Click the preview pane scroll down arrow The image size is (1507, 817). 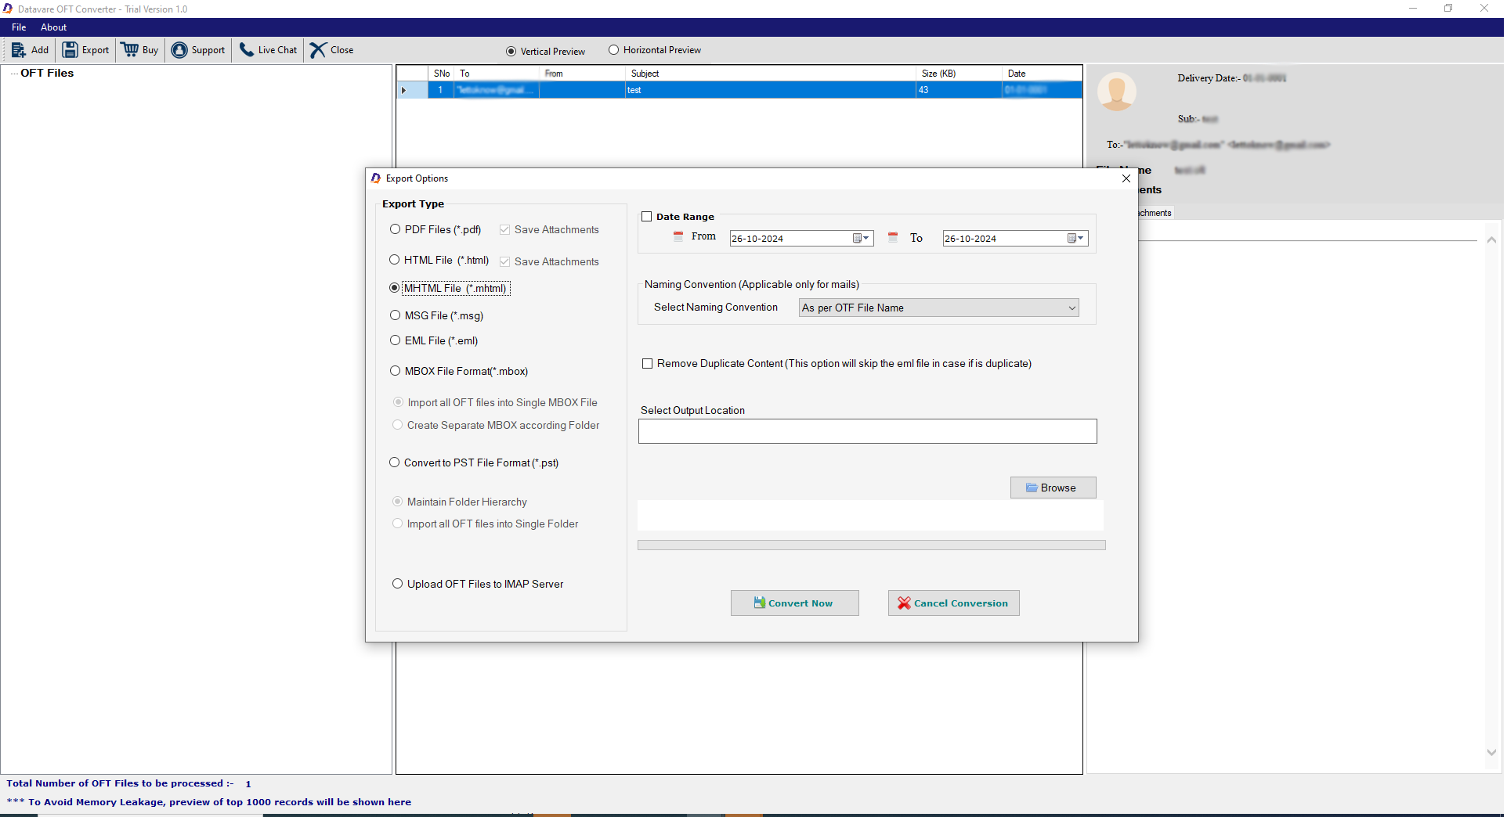coord(1491,752)
